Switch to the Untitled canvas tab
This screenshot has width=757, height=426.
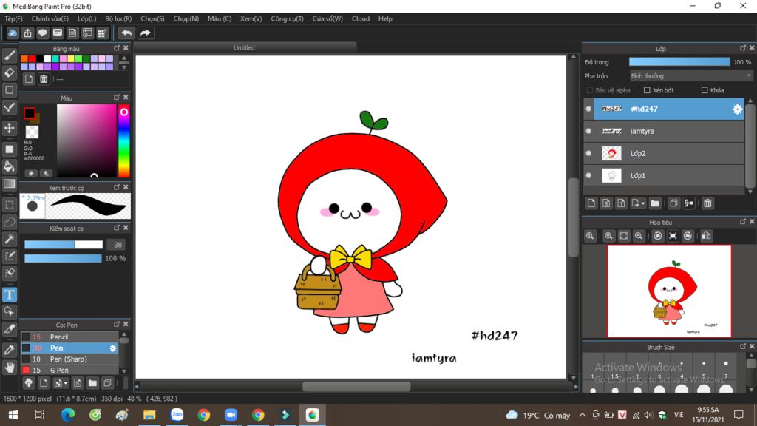click(x=244, y=48)
